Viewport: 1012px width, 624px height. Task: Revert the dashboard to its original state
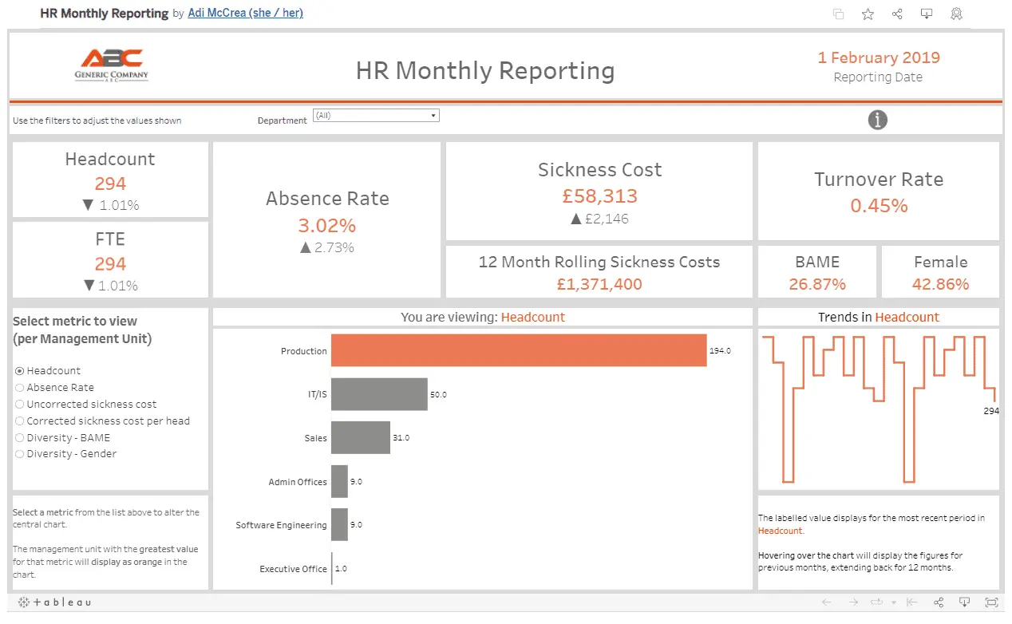pos(911,602)
